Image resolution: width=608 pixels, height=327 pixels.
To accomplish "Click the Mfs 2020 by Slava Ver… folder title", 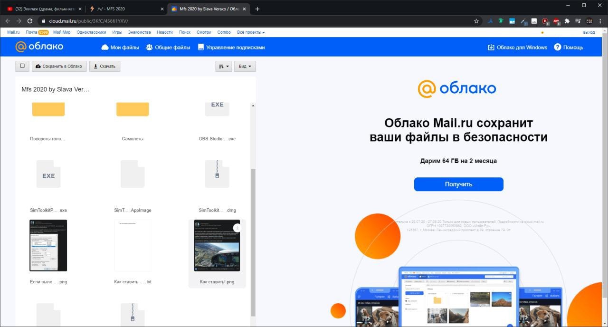I will [56, 89].
